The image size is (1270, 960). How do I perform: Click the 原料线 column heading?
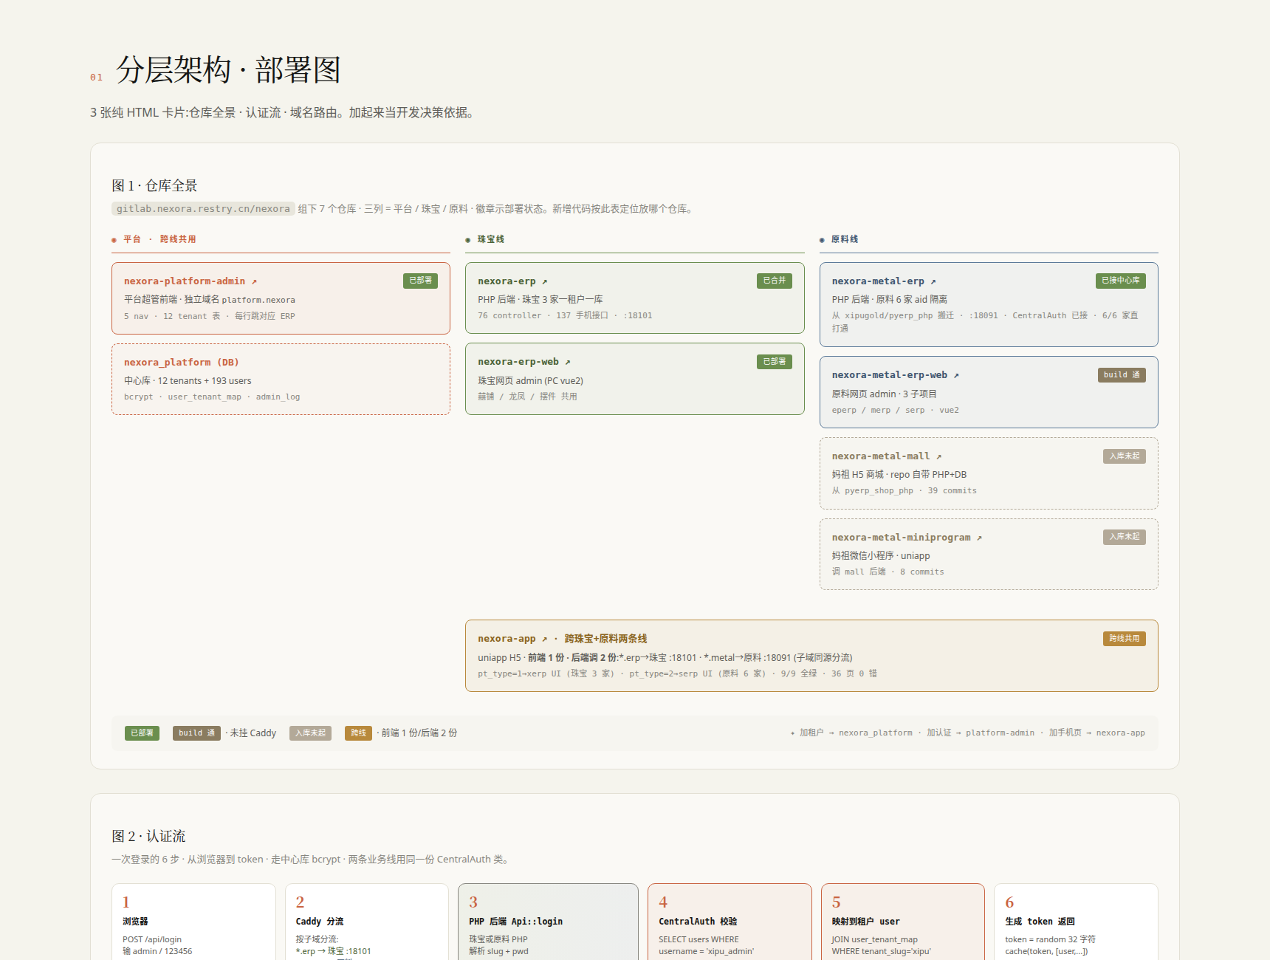tap(845, 239)
